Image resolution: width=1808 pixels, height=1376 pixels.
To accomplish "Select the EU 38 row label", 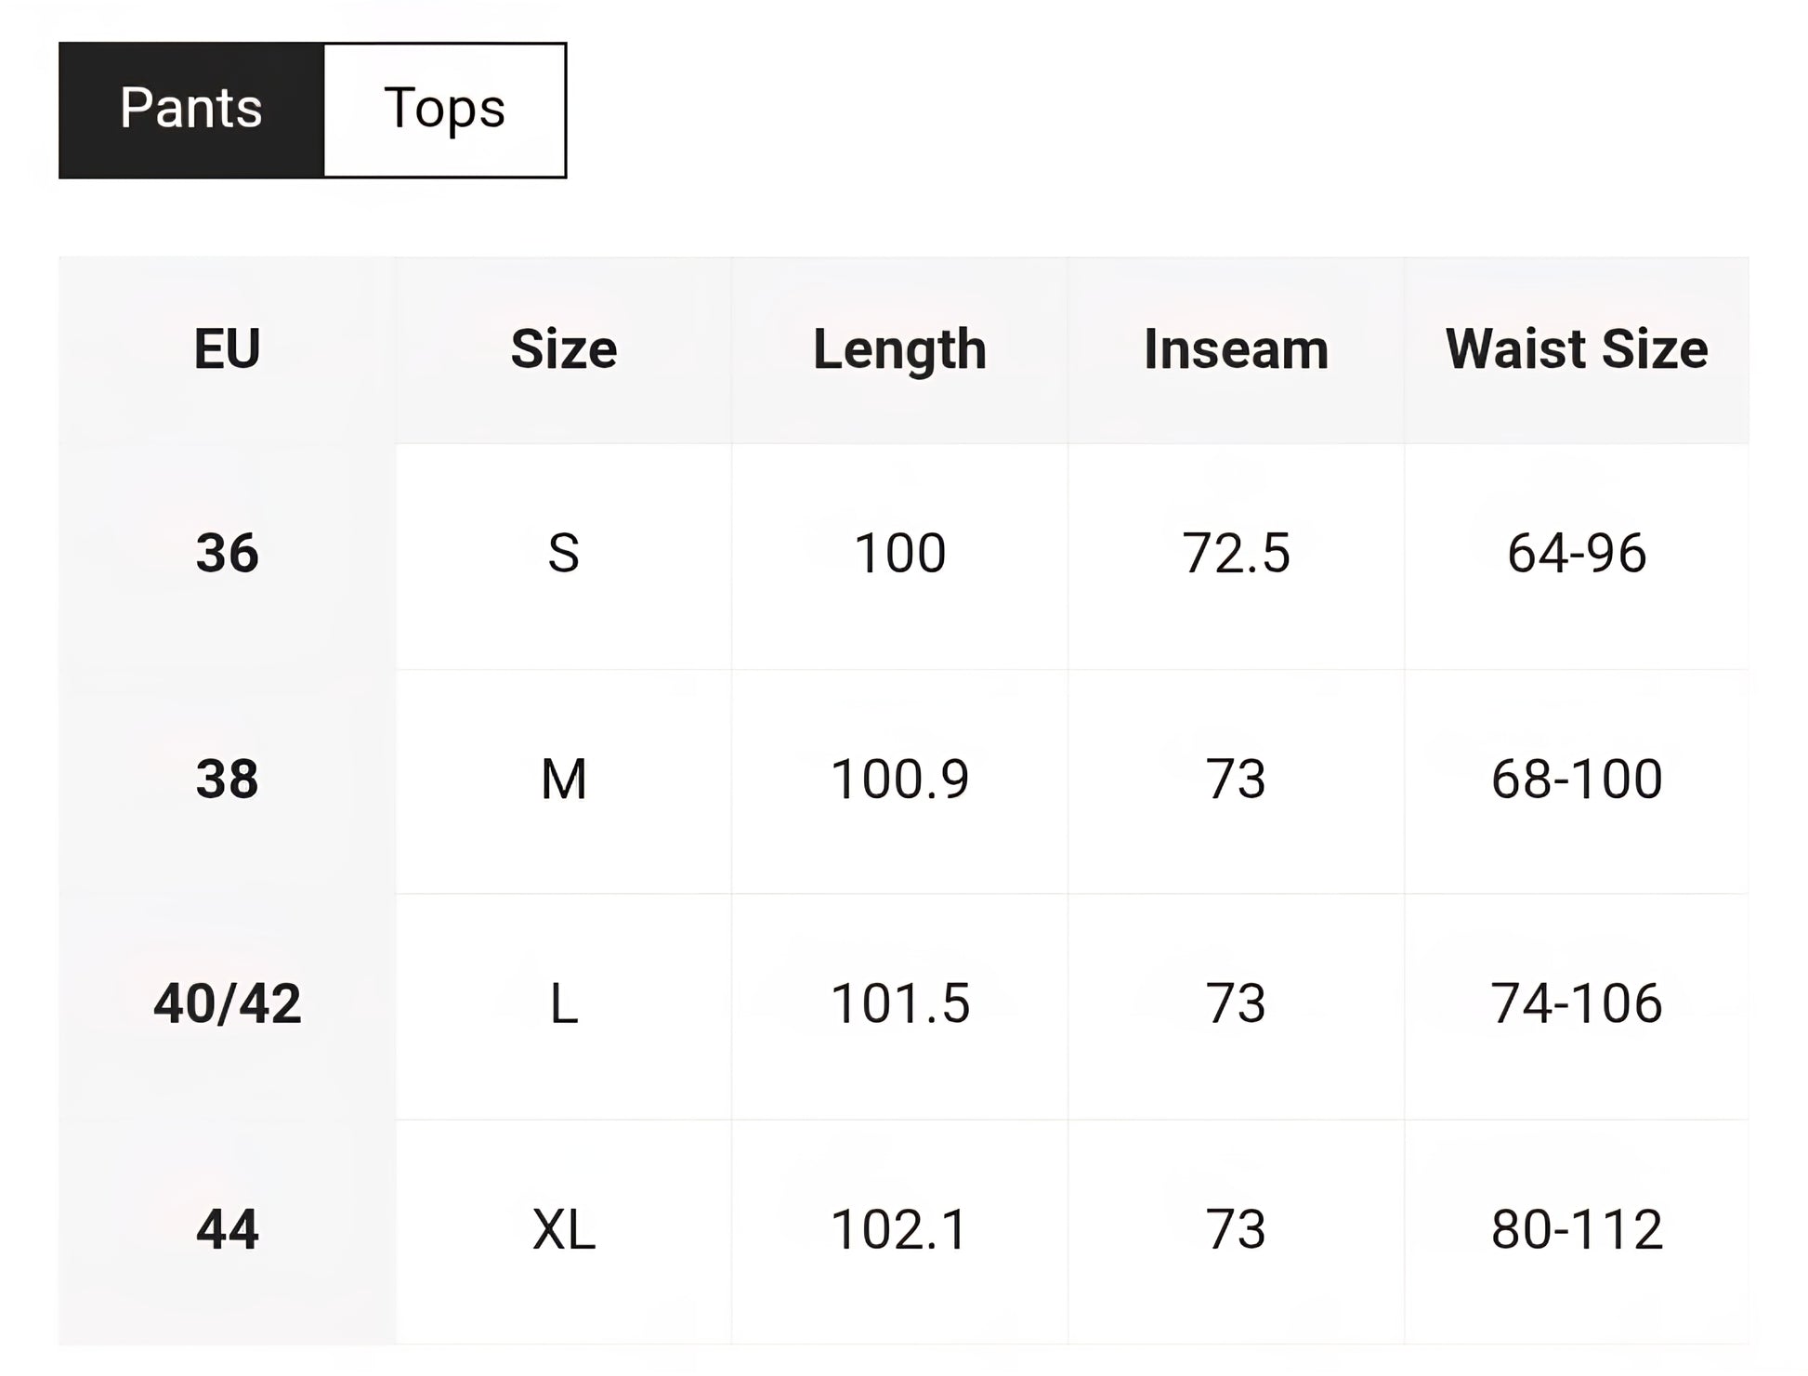I will (228, 779).
